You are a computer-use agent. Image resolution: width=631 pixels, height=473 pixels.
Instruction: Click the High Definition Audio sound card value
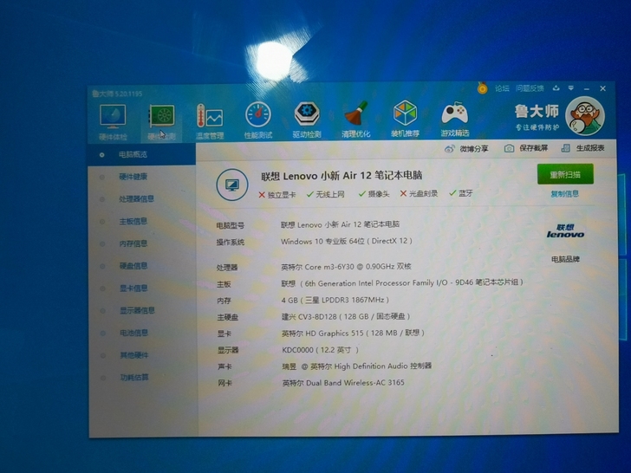click(x=356, y=366)
